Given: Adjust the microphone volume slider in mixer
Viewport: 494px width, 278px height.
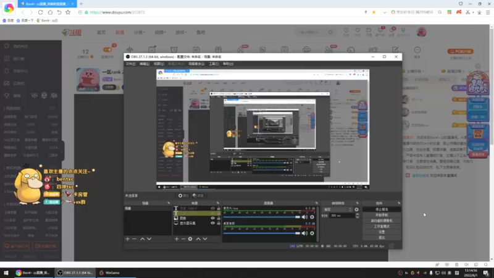Looking at the screenshot, I should point(261,217).
